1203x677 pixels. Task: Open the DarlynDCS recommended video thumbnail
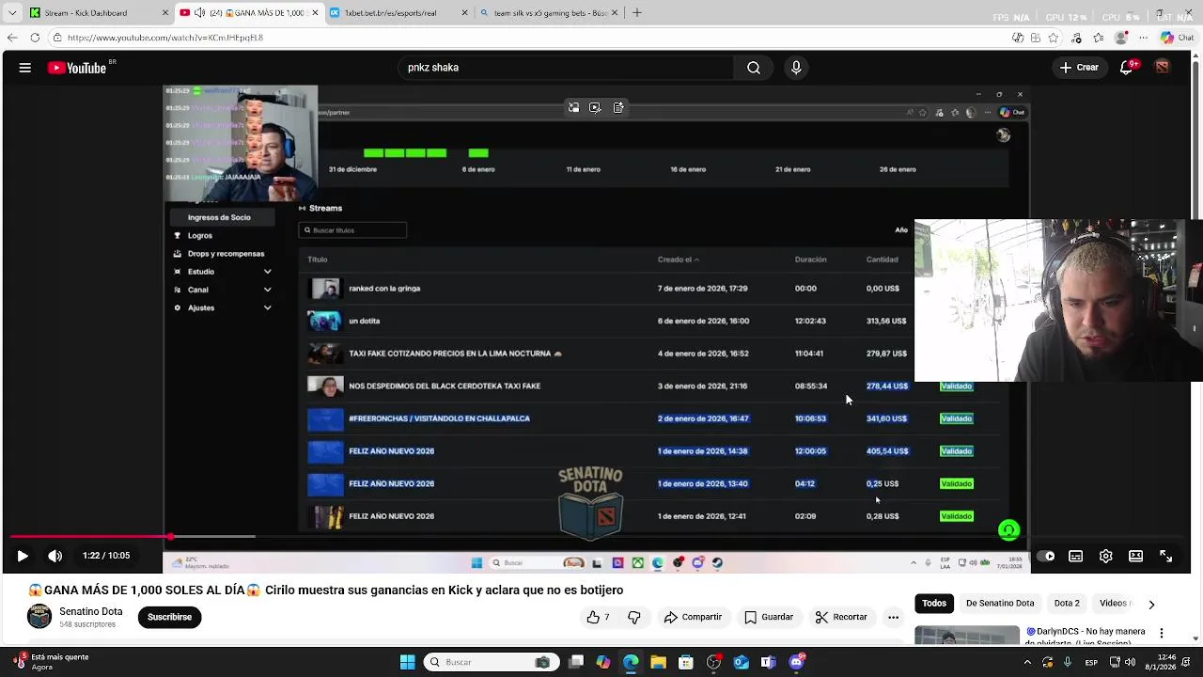coord(967,636)
